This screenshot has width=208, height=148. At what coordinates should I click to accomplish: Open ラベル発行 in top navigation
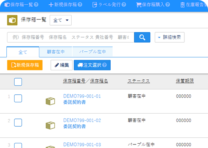coord(106,5)
